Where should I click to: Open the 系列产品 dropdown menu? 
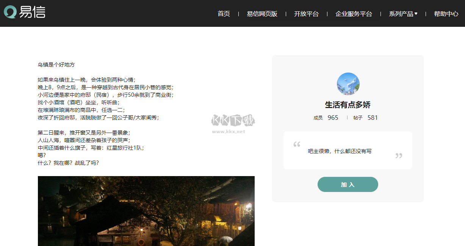tap(401, 14)
